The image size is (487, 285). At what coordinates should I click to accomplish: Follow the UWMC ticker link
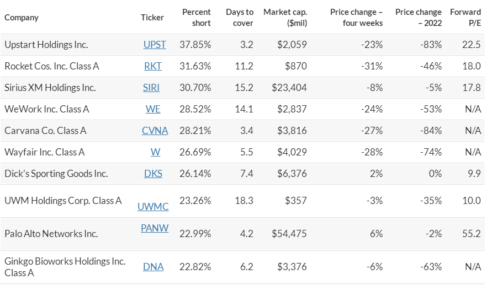click(153, 207)
